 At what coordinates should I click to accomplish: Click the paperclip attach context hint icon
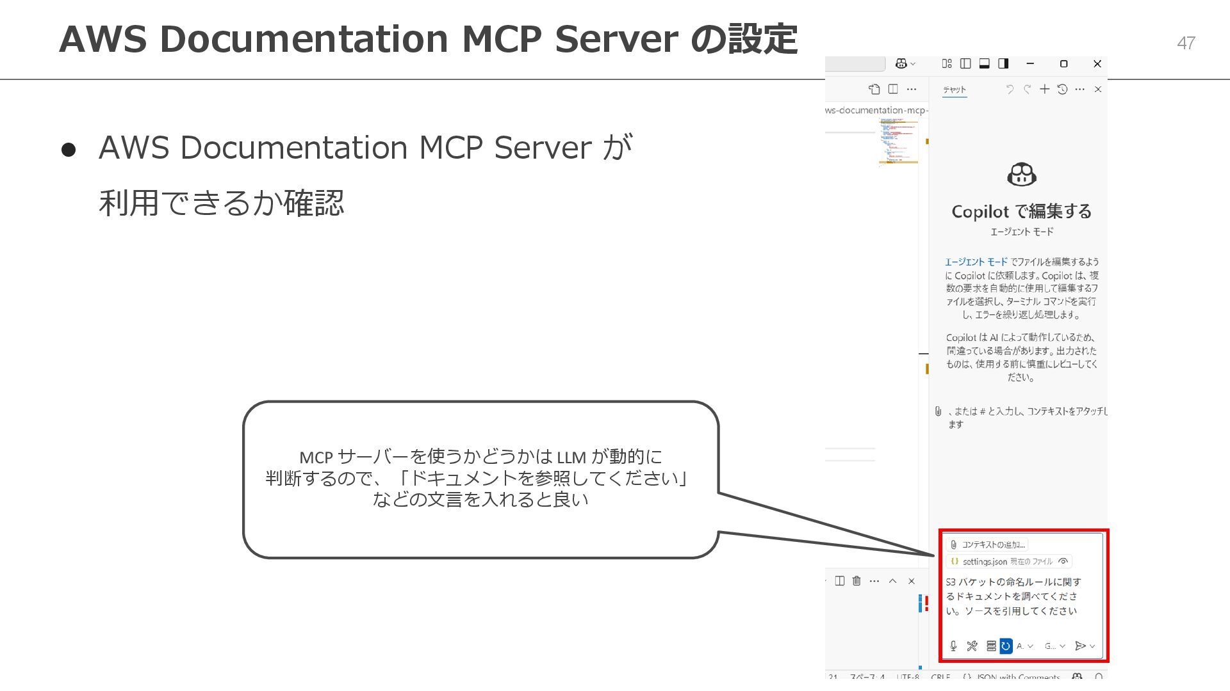(938, 411)
